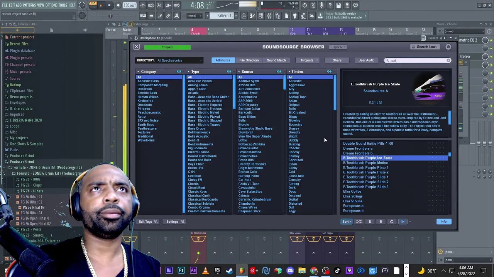Toggle the Source column link icon
This screenshot has width=494, height=277.
(279, 72)
